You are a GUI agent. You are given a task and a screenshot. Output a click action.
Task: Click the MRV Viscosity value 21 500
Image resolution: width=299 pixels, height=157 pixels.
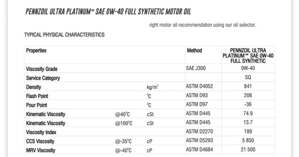(248, 150)
